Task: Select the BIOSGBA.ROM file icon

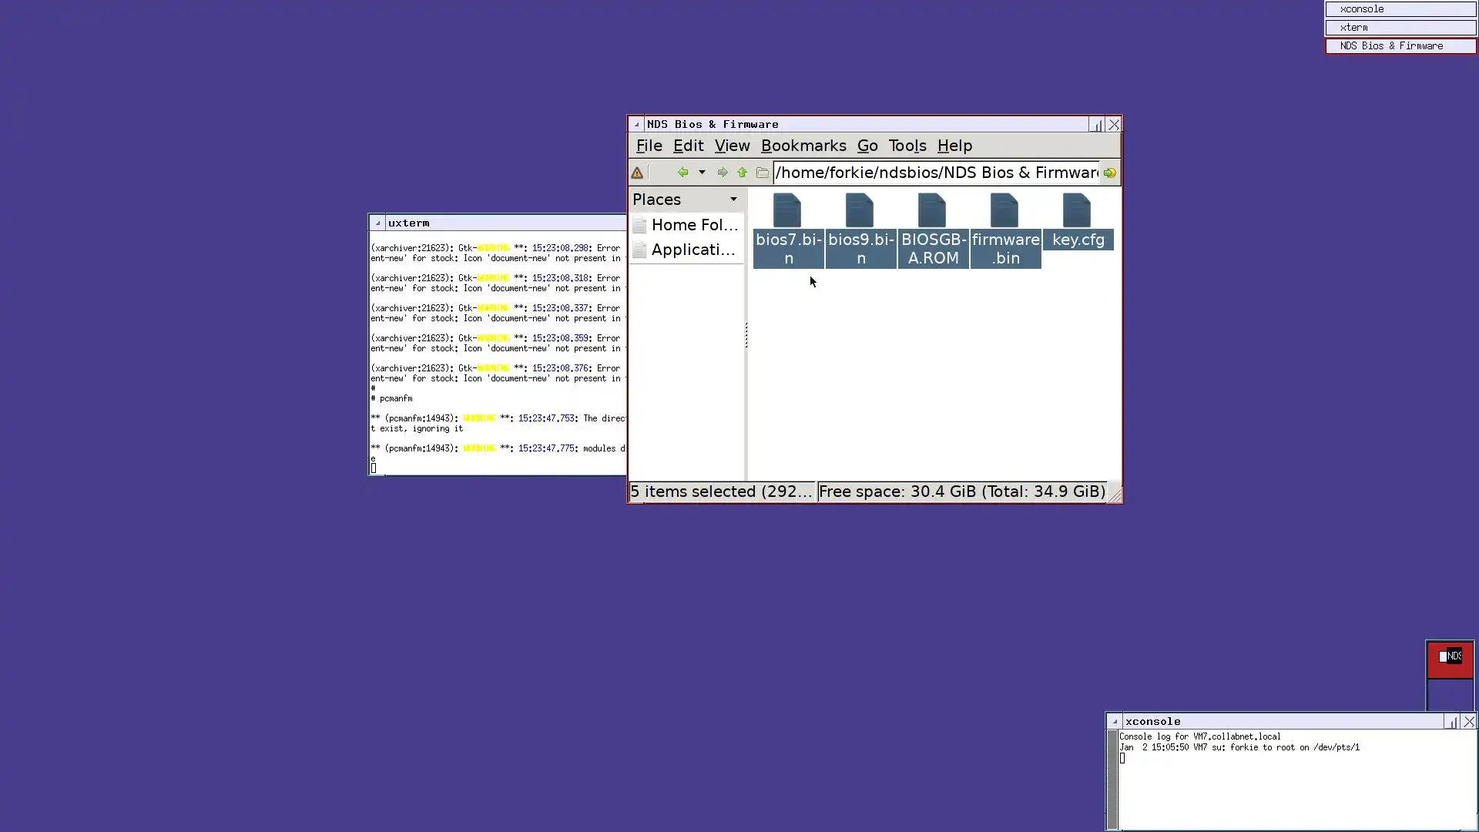Action: (x=932, y=210)
